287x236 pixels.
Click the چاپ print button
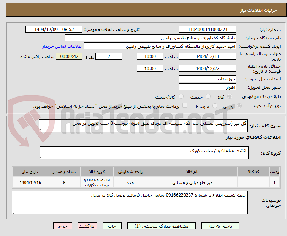tap(112, 226)
